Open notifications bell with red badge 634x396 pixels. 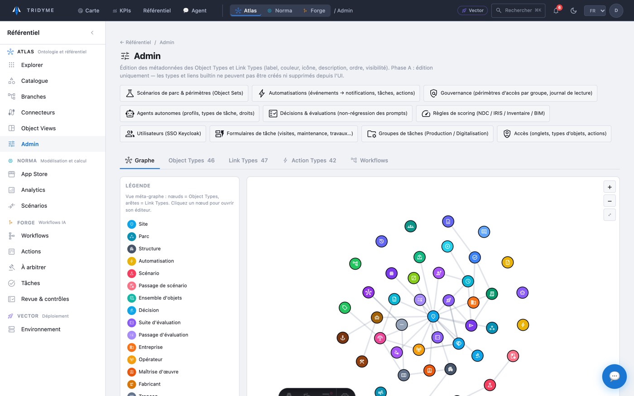tap(556, 10)
